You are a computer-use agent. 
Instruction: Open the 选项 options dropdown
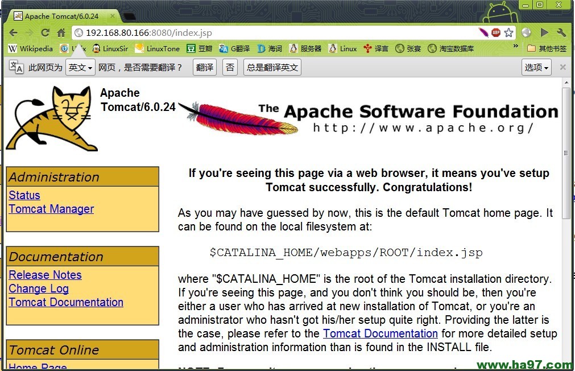click(x=536, y=67)
